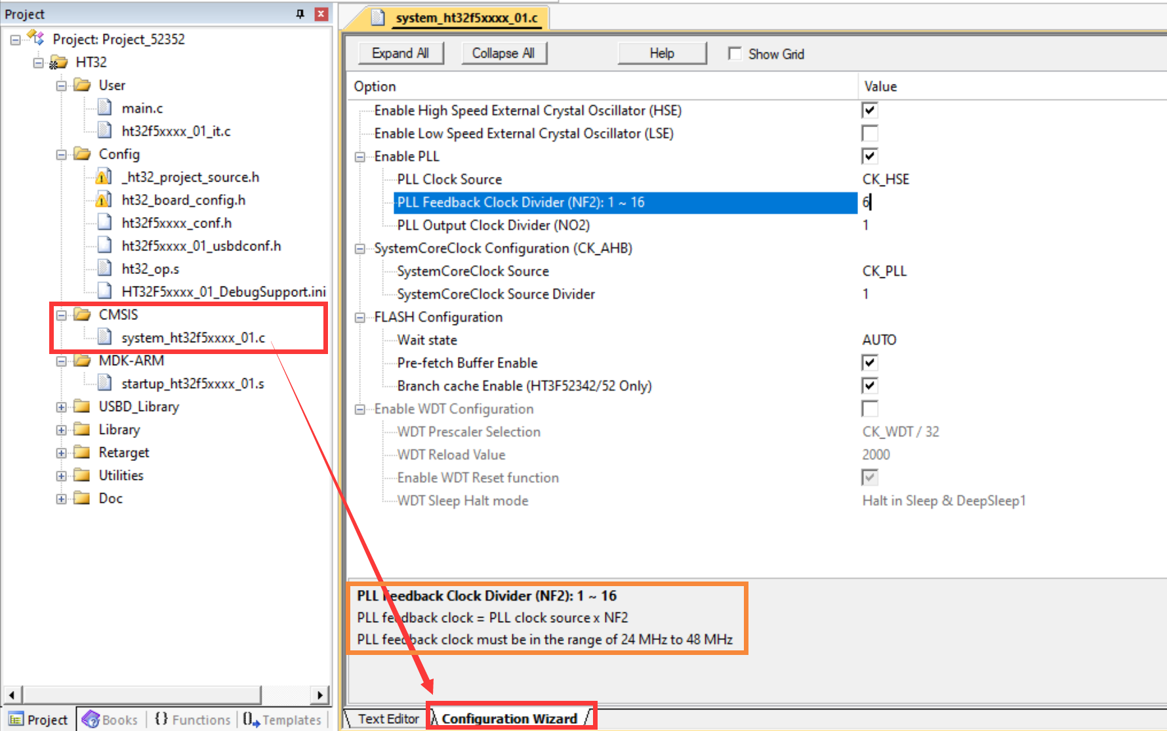Enable the Show Grid checkbox
1167x731 pixels.
click(735, 54)
